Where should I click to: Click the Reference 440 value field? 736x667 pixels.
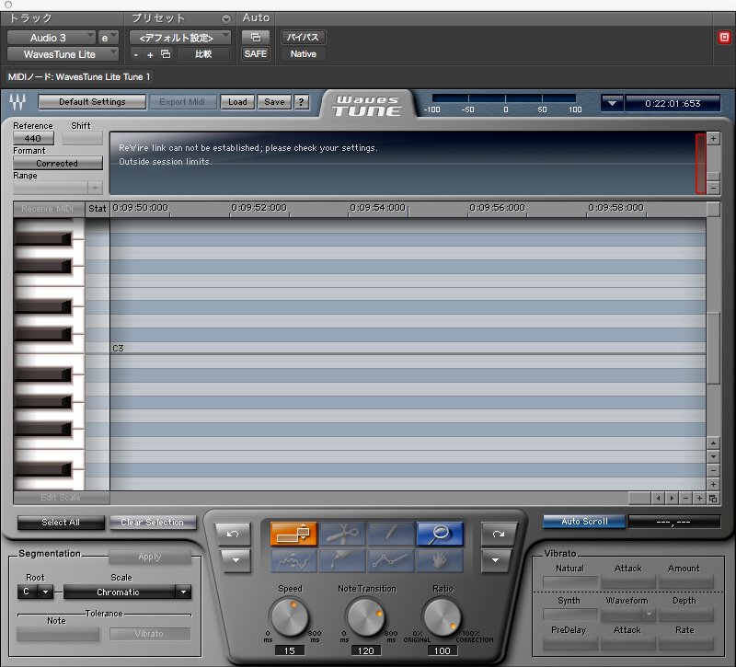[33, 139]
